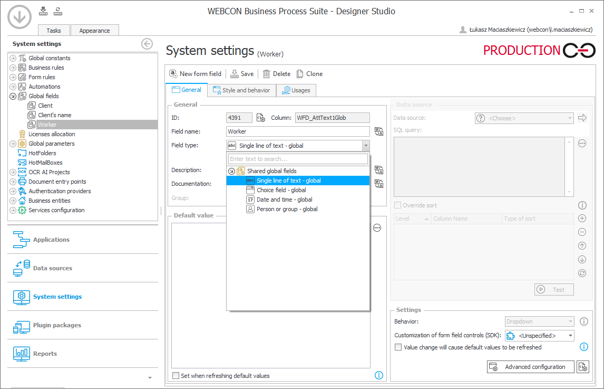Show info about Behavior setting
The height and width of the screenshot is (389, 604).
[x=584, y=321]
